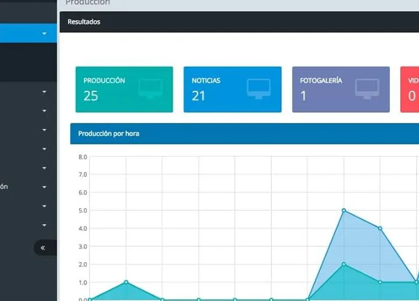Click the 6.0 y-axis label
419x301 pixels.
click(x=82, y=192)
